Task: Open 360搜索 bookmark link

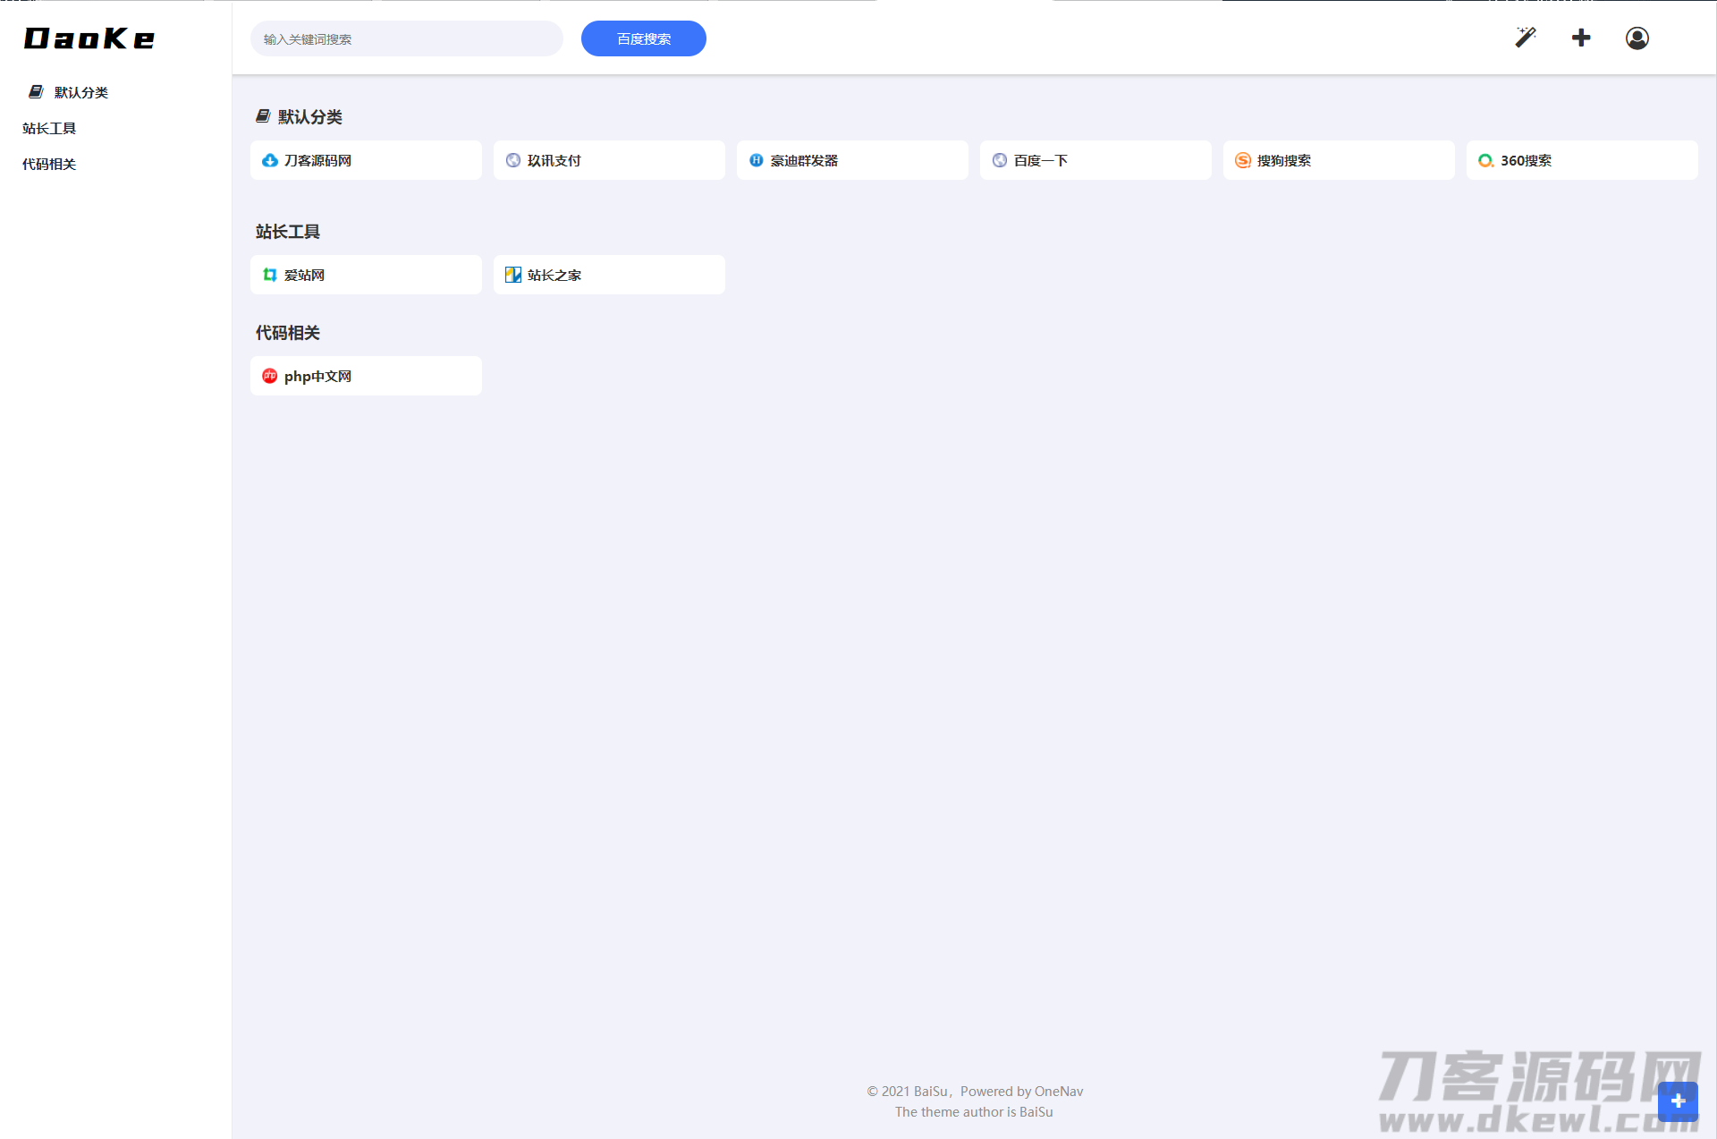Action: [x=1524, y=160]
